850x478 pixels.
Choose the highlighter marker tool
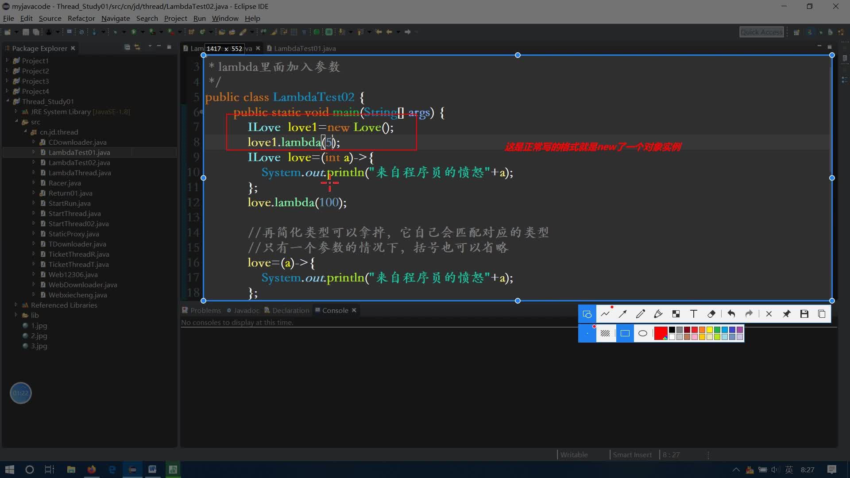658,314
